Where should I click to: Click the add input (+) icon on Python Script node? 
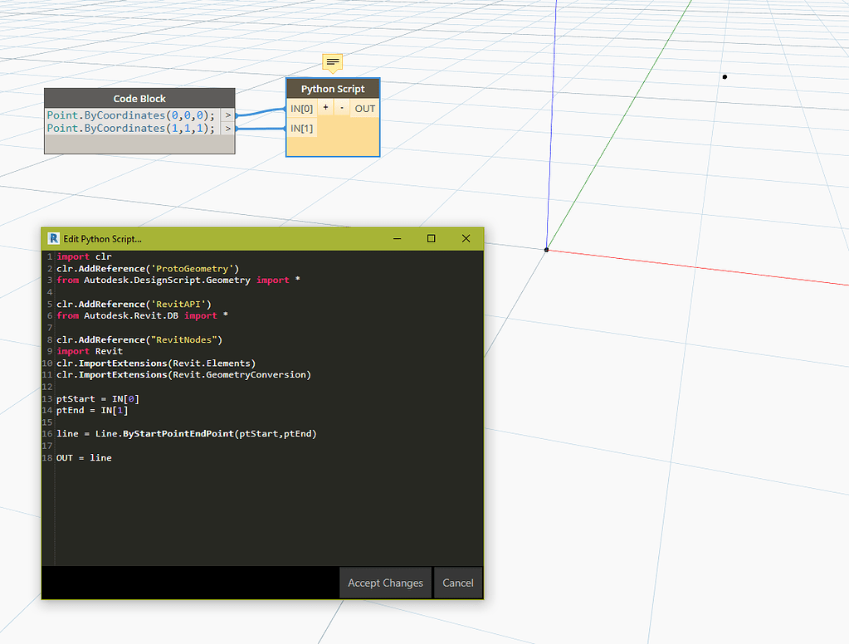pyautogui.click(x=324, y=107)
